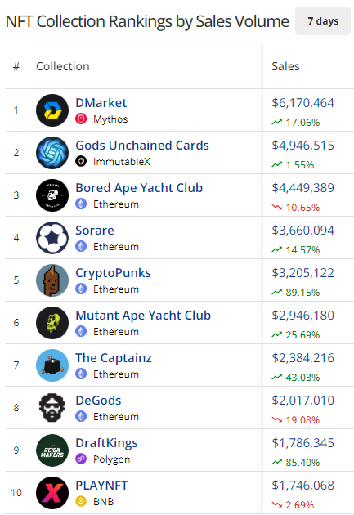
Task: Click the Mutant Ape Yacht Club avatar
Action: point(52,323)
